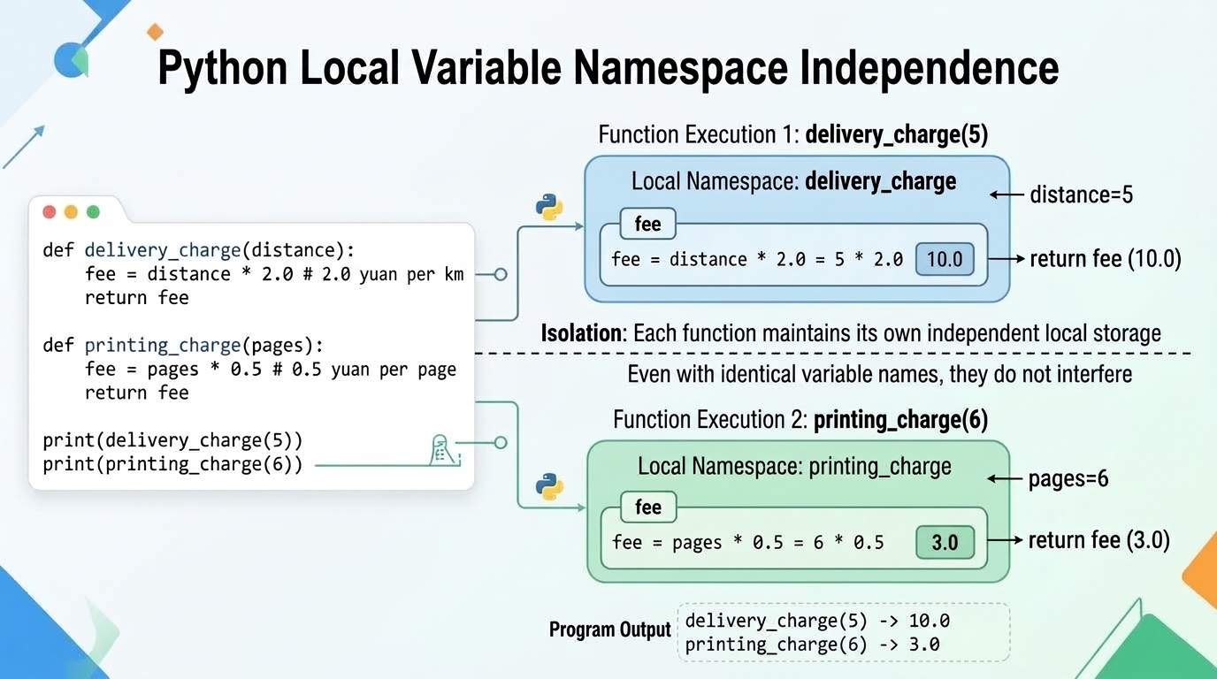The image size is (1217, 679).
Task: Click the code line "def delivery_charge(distance):"
Action: point(198,250)
